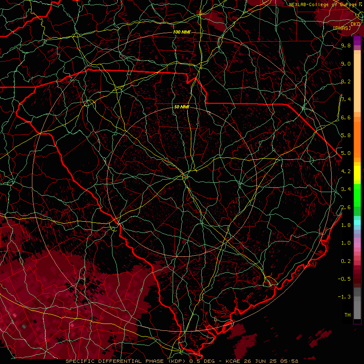The width and height of the screenshot is (364, 364).
Task: Click the 6.6 value on the color scale
Action: (346, 117)
